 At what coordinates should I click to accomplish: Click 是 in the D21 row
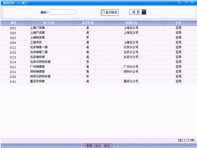88,66
